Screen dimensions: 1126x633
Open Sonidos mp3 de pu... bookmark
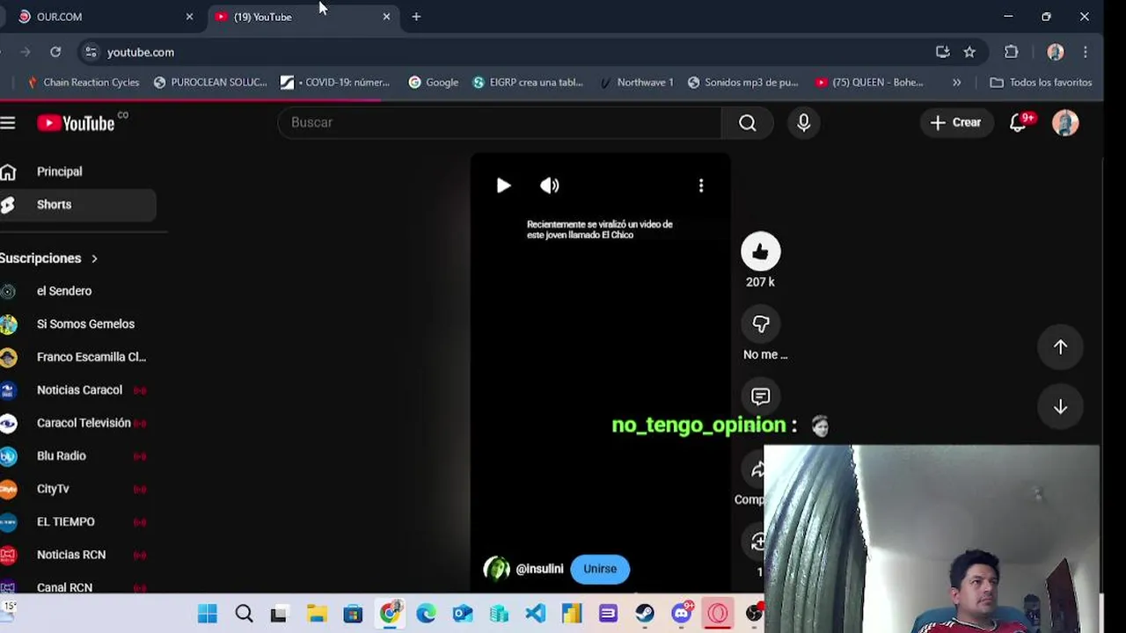click(743, 83)
